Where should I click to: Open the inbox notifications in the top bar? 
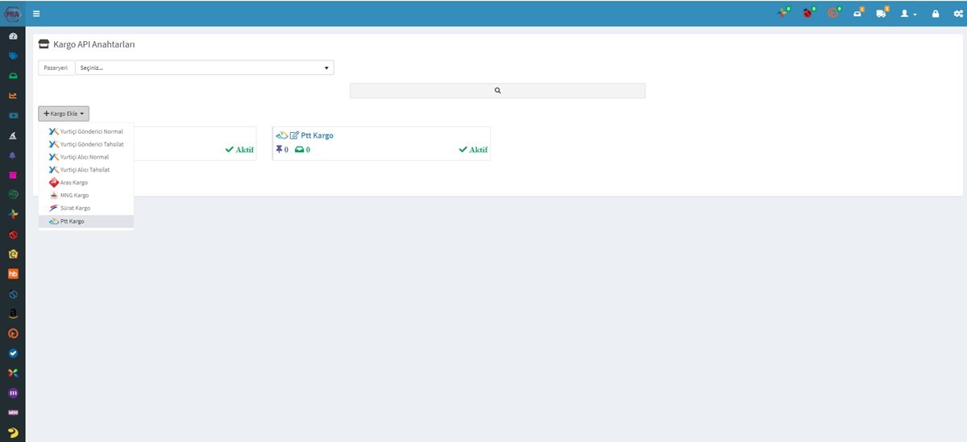pos(858,14)
